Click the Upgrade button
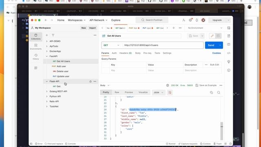This screenshot has height=147, width=261. pos(217,20)
